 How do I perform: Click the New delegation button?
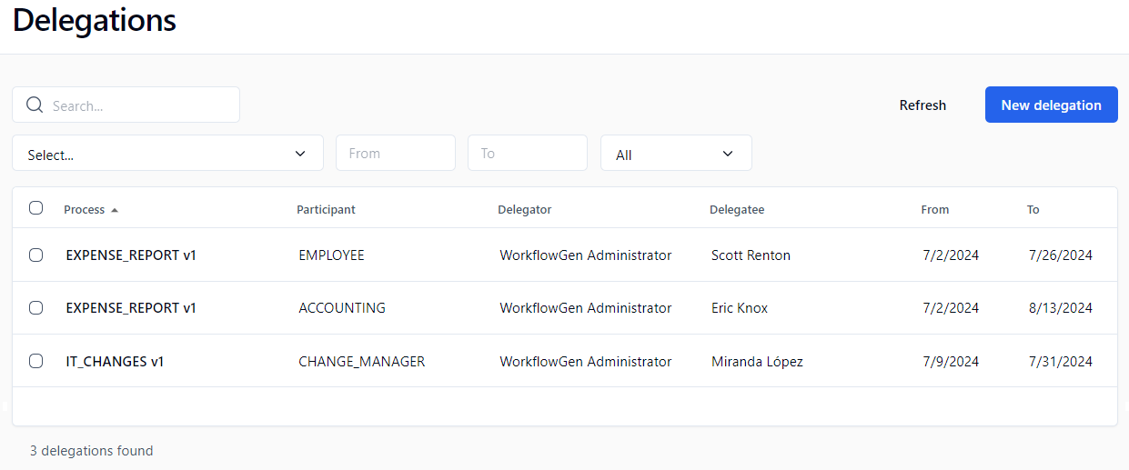tap(1051, 105)
